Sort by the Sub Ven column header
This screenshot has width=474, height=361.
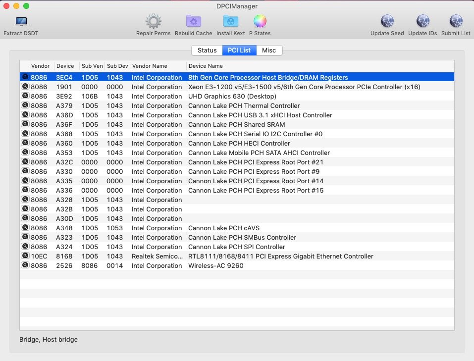coord(92,66)
